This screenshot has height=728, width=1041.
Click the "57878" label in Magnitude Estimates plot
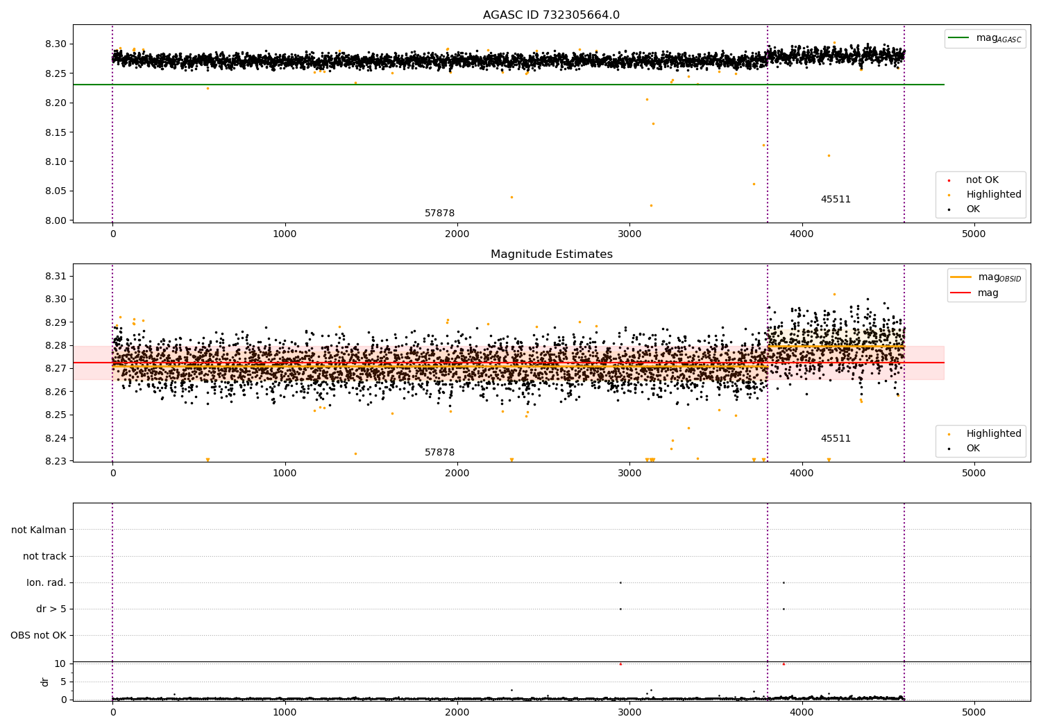tap(440, 453)
